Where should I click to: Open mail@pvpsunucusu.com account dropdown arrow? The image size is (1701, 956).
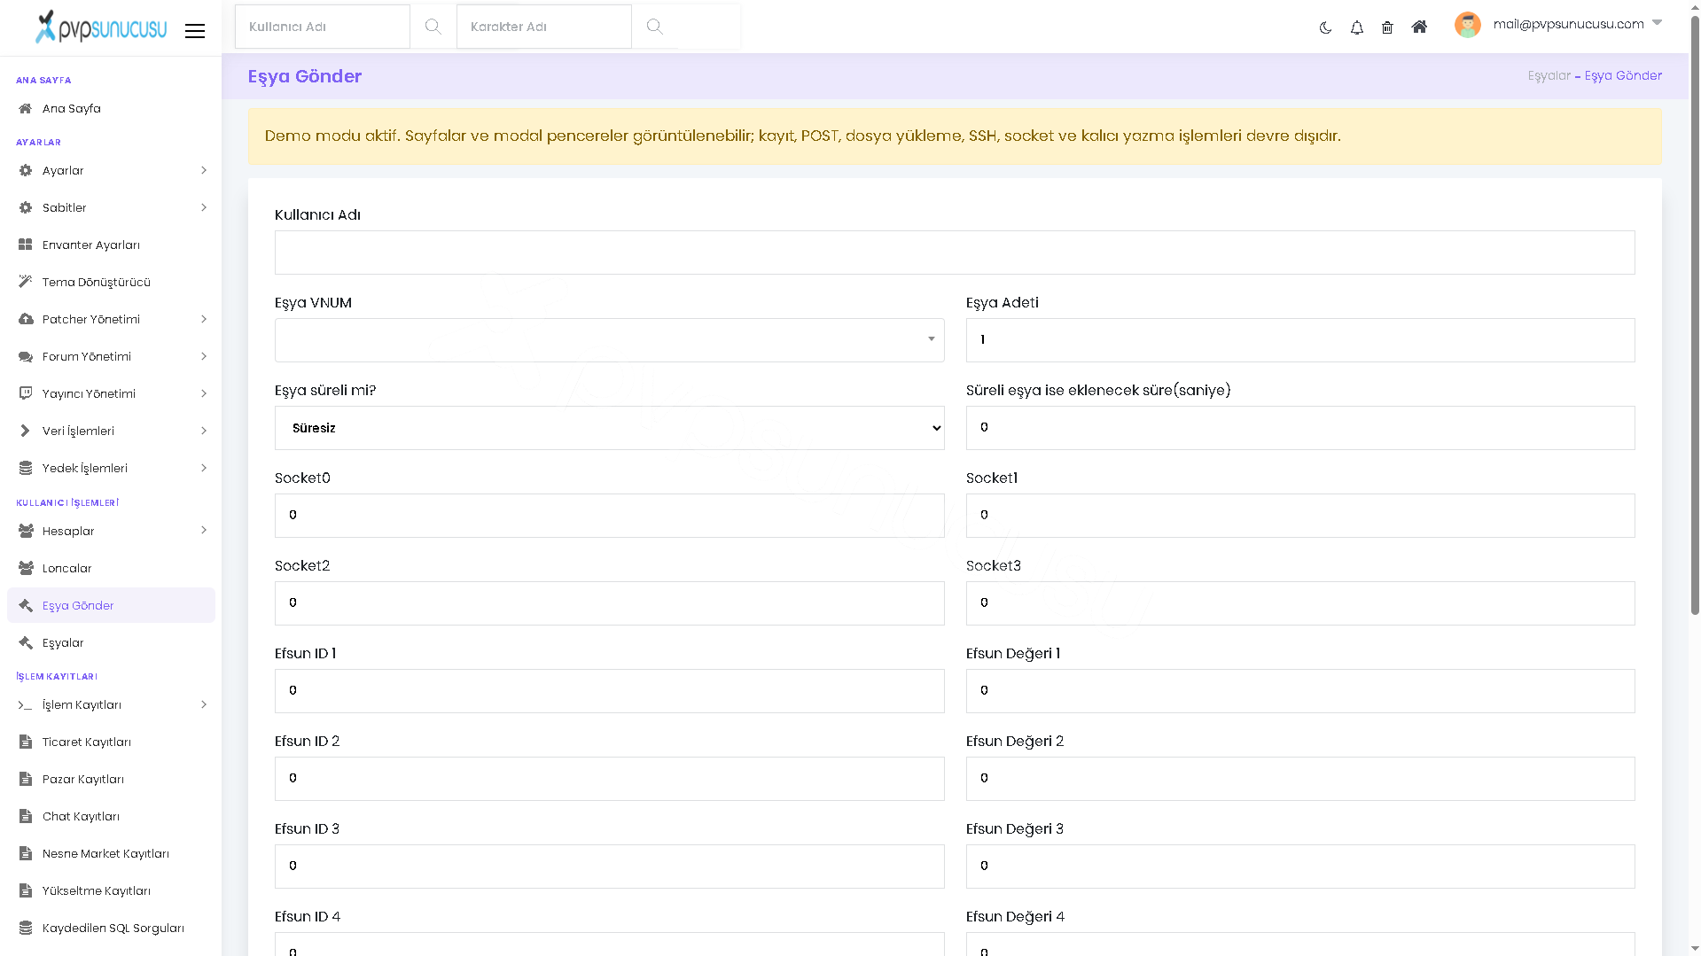(x=1657, y=23)
